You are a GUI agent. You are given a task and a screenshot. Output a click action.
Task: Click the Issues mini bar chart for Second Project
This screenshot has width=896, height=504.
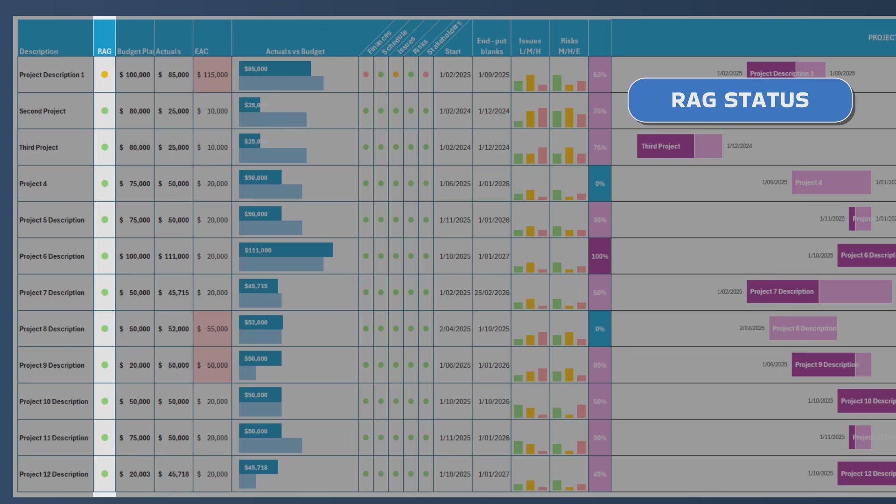[x=530, y=117]
